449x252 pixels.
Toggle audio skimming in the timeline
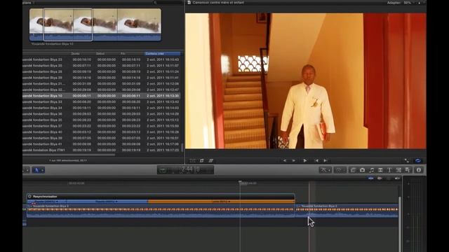click(x=380, y=178)
